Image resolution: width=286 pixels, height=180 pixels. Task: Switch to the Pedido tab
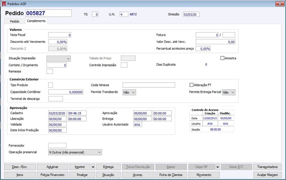coord(15,21)
